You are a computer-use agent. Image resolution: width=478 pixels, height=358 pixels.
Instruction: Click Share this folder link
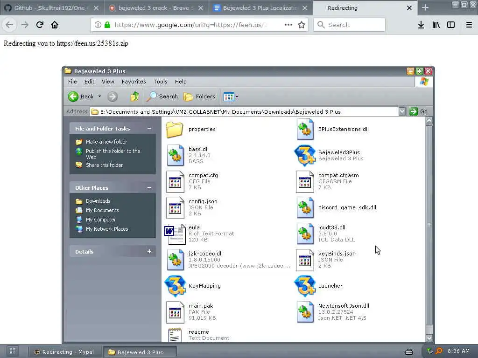104,165
